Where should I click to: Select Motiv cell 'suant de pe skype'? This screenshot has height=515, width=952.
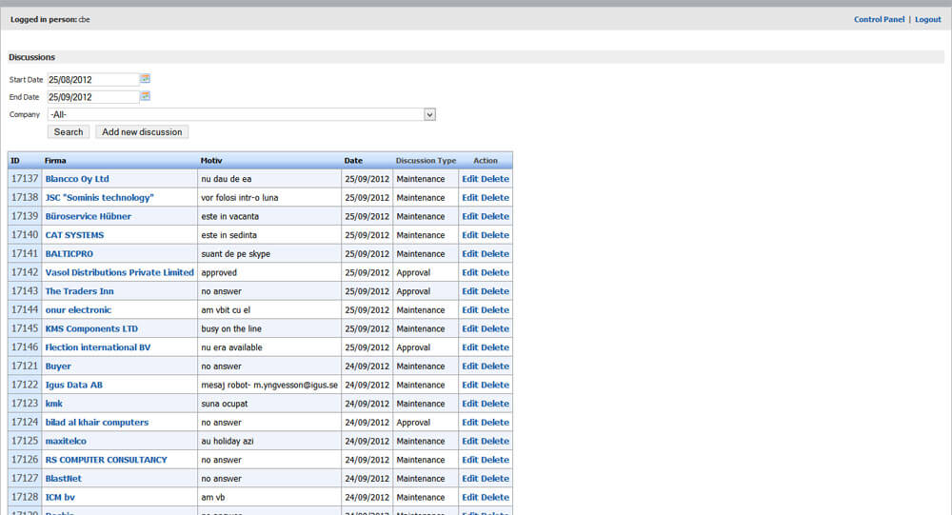pyautogui.click(x=269, y=254)
